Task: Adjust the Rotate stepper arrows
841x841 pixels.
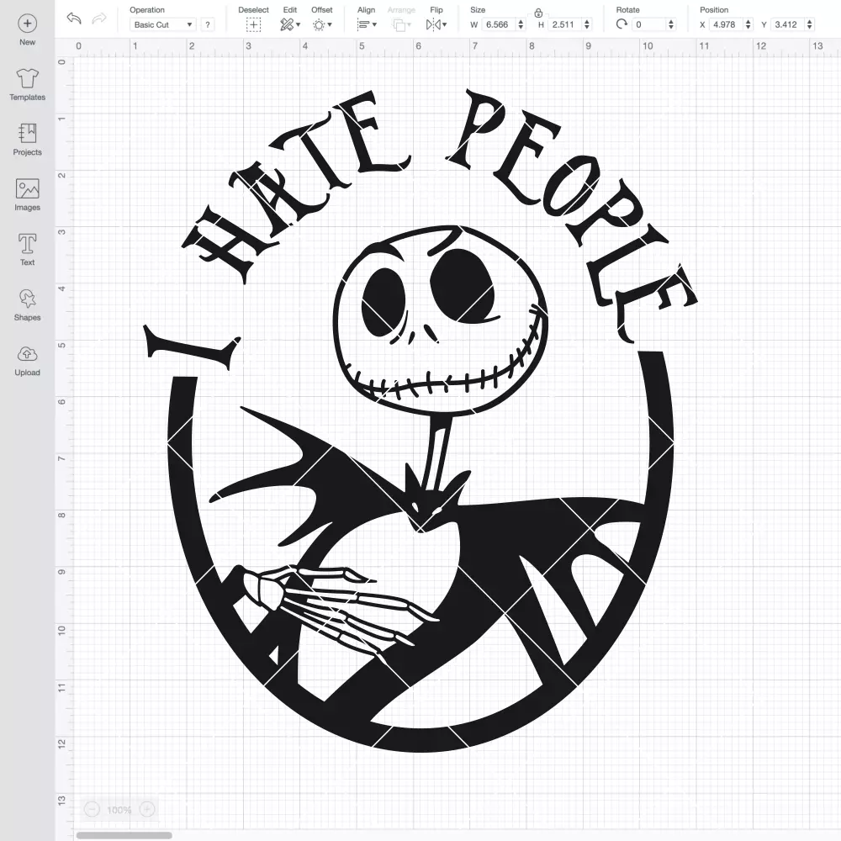Action: 671,24
